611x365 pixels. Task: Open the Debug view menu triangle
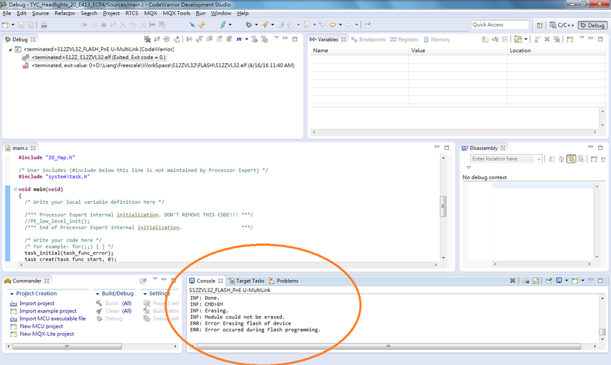pyautogui.click(x=276, y=38)
